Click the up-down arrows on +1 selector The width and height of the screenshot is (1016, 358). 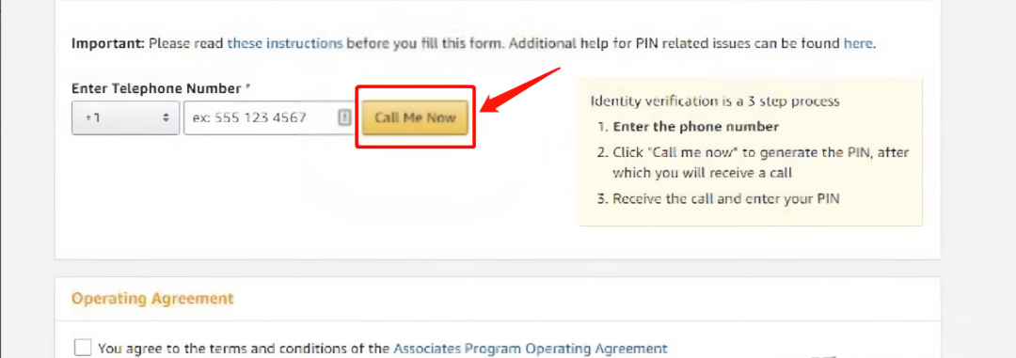(166, 117)
